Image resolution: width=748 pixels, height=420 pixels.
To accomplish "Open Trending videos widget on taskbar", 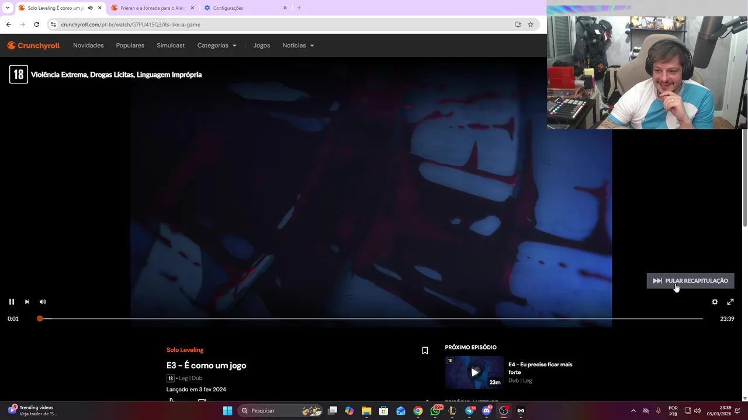I will (33, 411).
